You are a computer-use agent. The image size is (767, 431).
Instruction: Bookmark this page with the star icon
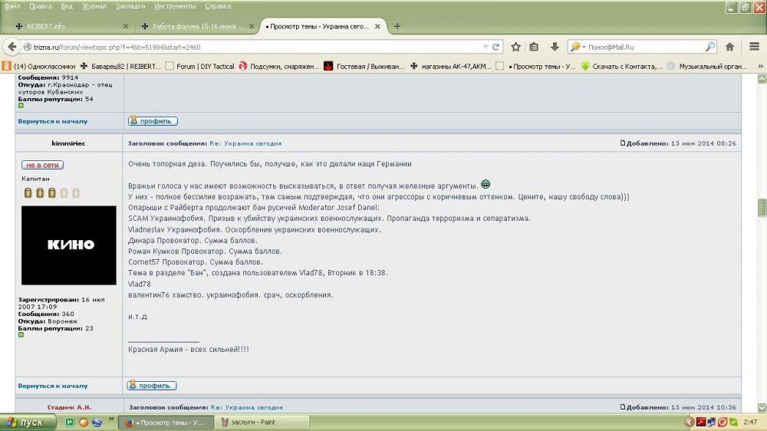point(516,46)
